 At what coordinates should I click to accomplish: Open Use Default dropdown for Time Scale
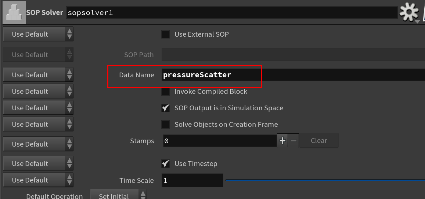(38, 180)
